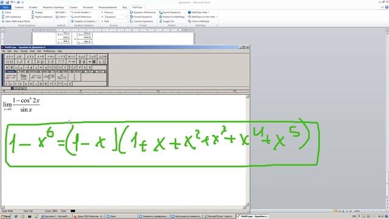This screenshot has width=389, height=219.
Task: Open the Style menu in MathType
Action: click(x=32, y=51)
